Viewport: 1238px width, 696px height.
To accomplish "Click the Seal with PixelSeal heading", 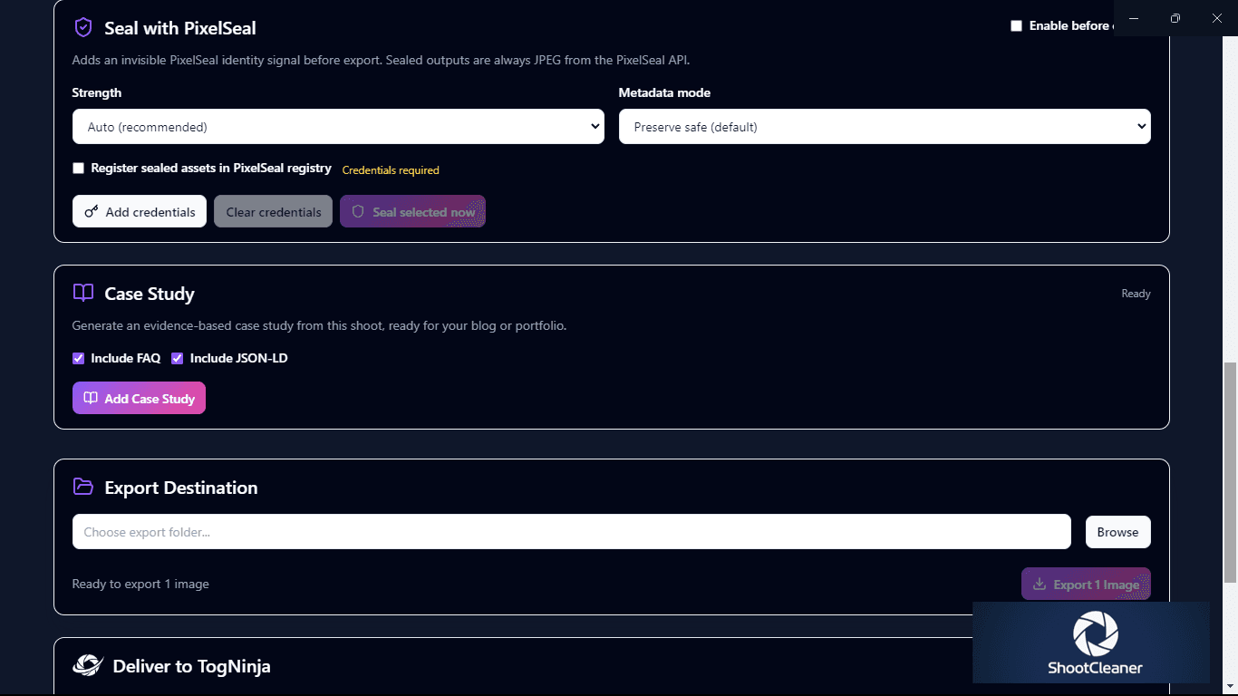I will 180,28.
